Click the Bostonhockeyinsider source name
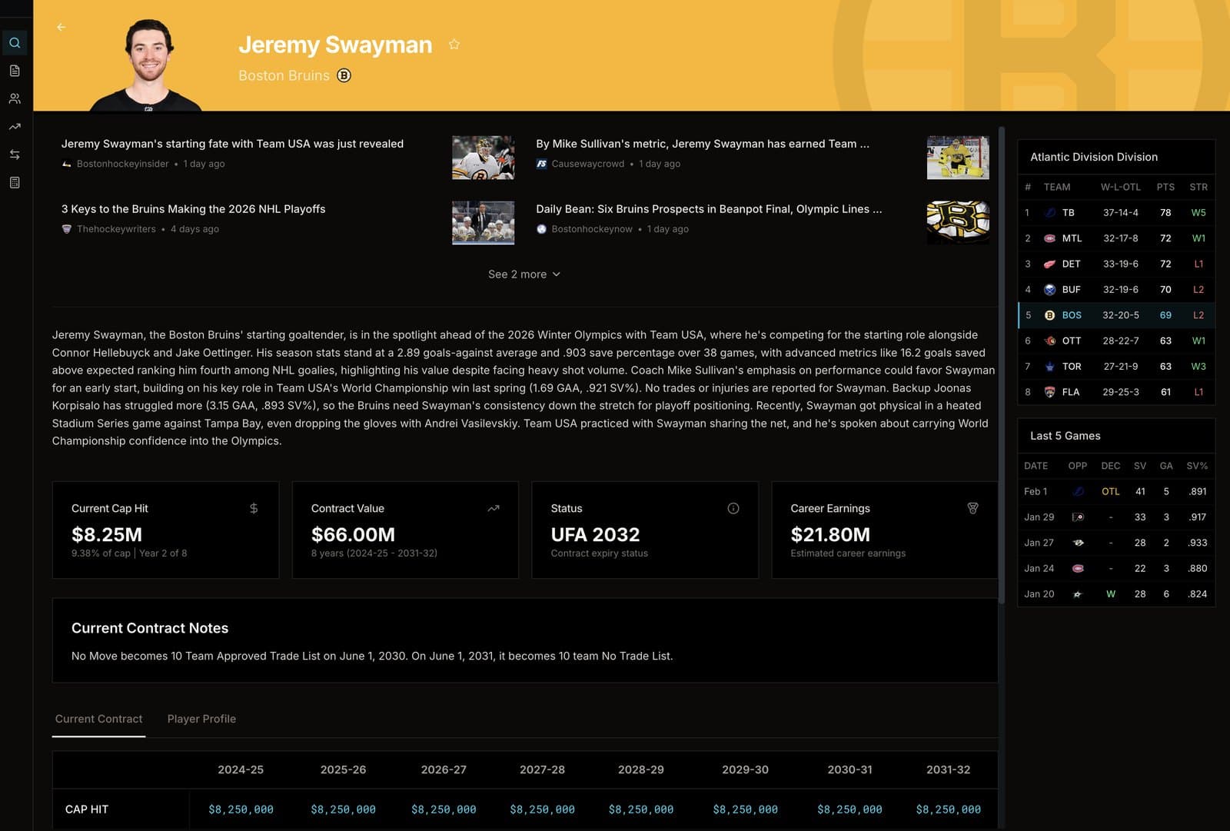1230x831 pixels. tap(123, 164)
